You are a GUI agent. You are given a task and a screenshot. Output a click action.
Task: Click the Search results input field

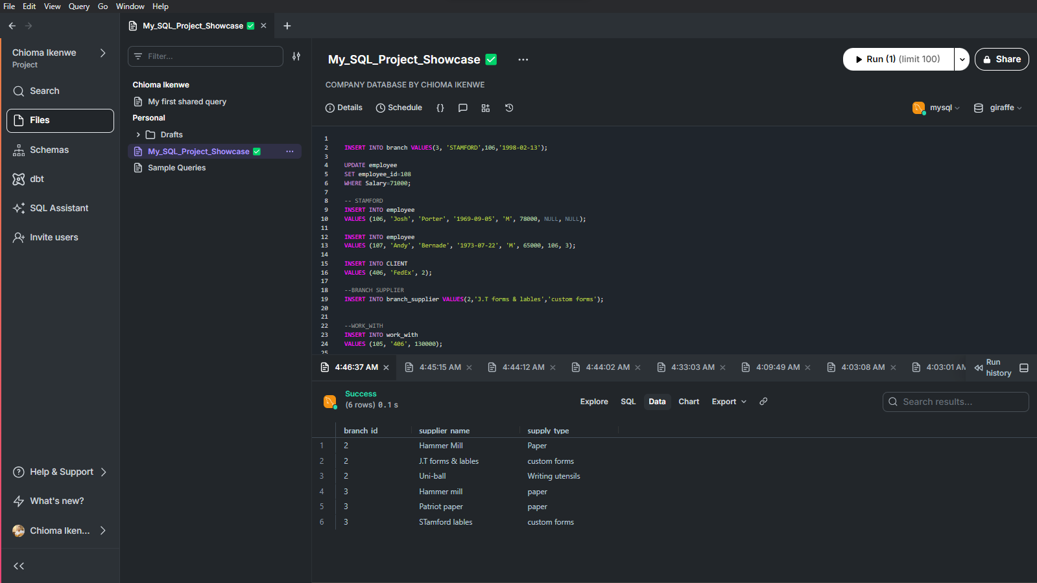click(x=956, y=402)
